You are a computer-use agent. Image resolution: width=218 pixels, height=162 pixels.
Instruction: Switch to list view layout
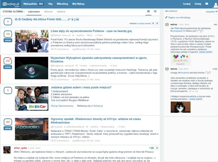point(148,11)
